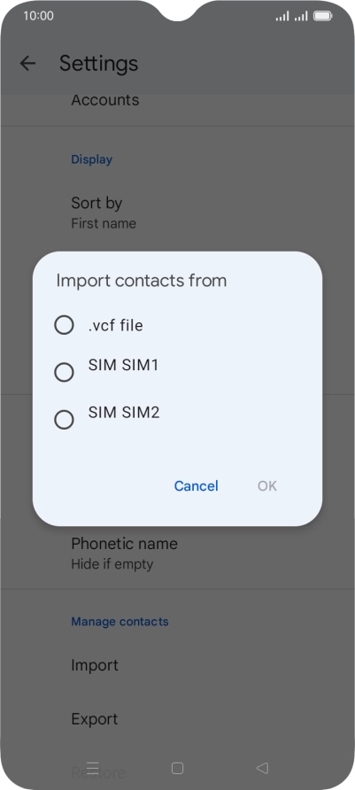Open the Android recent apps menu icon

pos(93,768)
